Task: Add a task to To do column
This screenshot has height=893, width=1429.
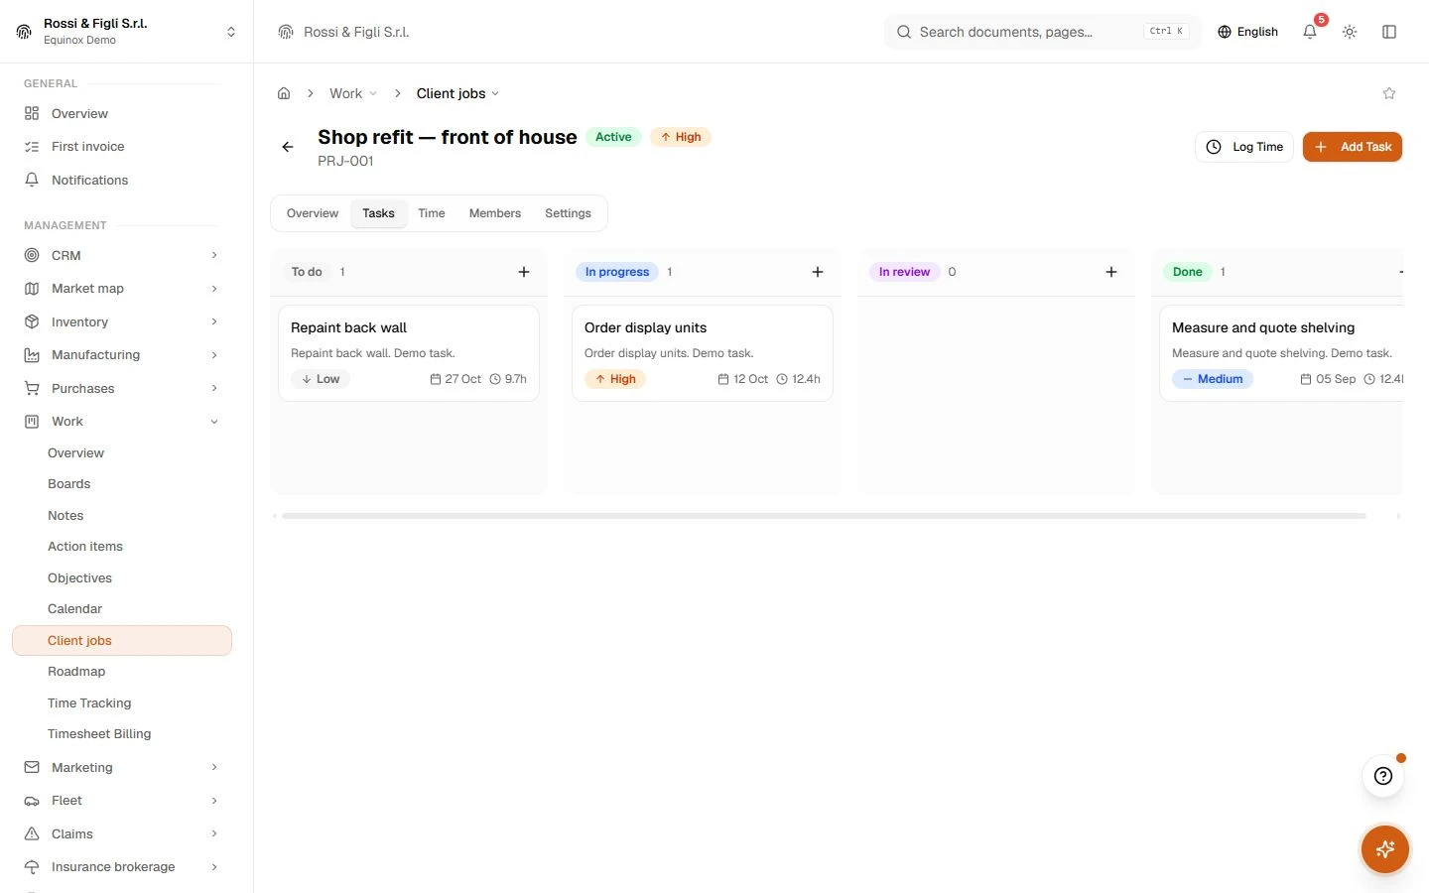Action: (x=524, y=272)
